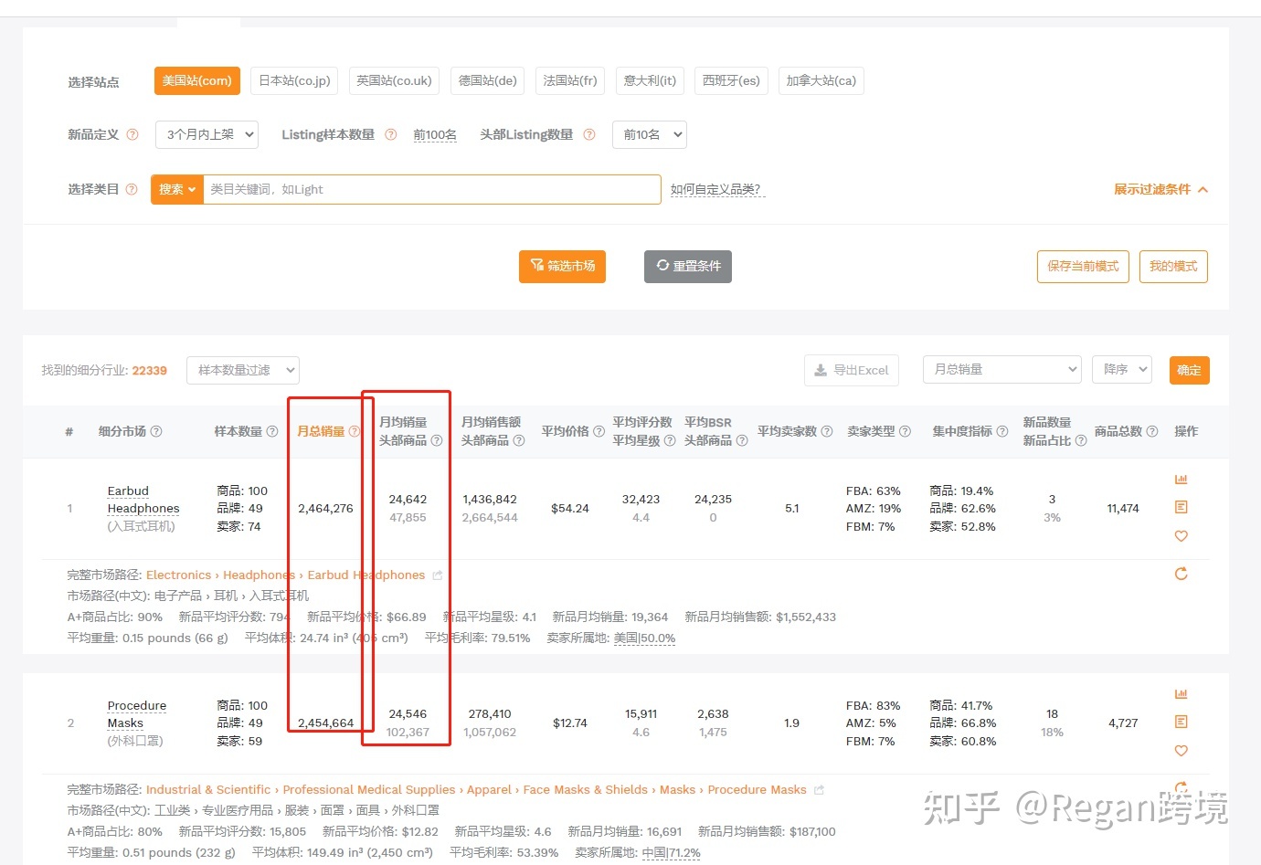This screenshot has width=1261, height=865.
Task: Click monthly total sales 2,464,276 cell
Action: coord(325,509)
